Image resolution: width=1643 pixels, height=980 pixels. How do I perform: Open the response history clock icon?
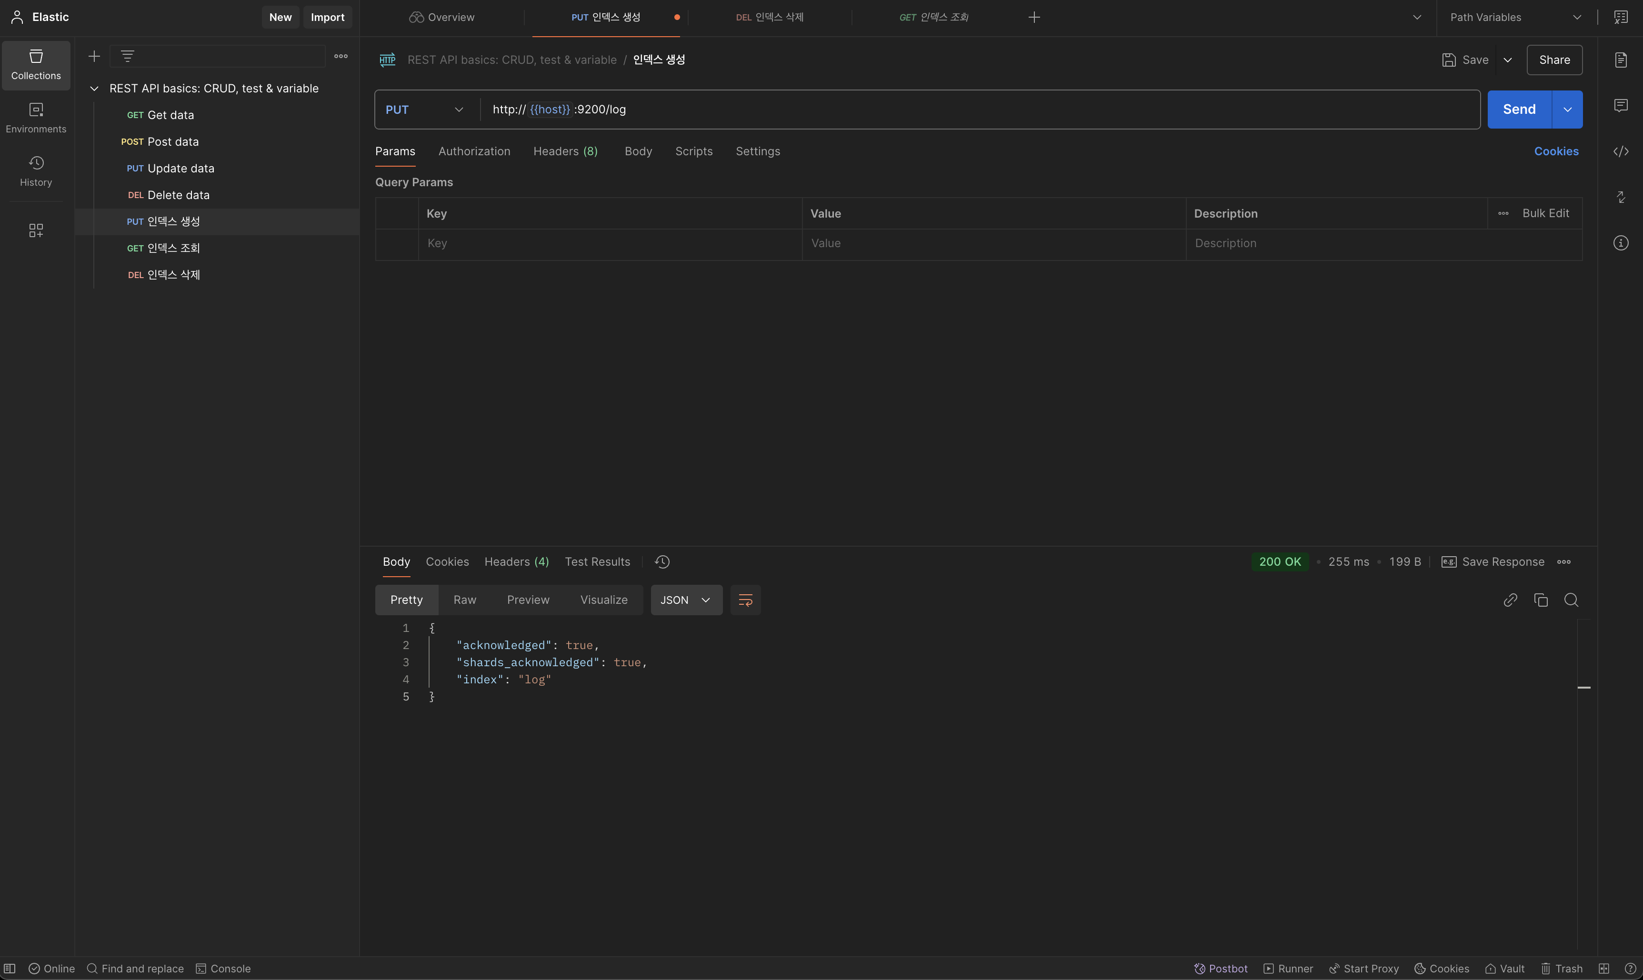[662, 561]
